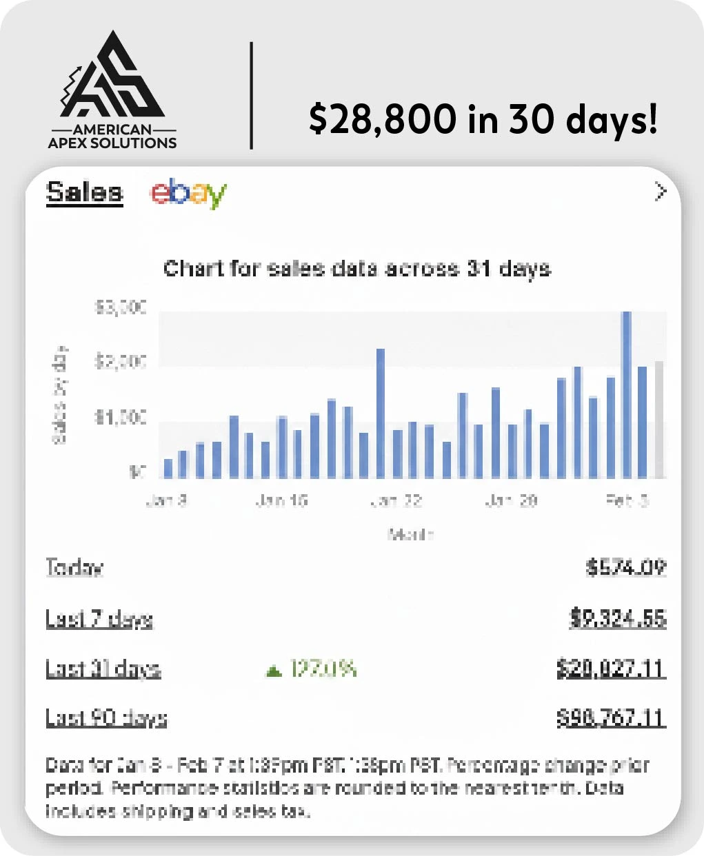This screenshot has width=704, height=856.
Task: Click the 127.0% change percentage
Action: tap(323, 669)
